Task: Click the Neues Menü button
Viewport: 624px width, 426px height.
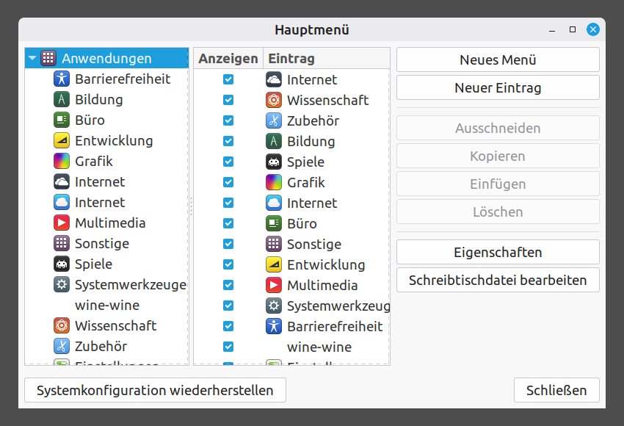Action: tap(498, 60)
